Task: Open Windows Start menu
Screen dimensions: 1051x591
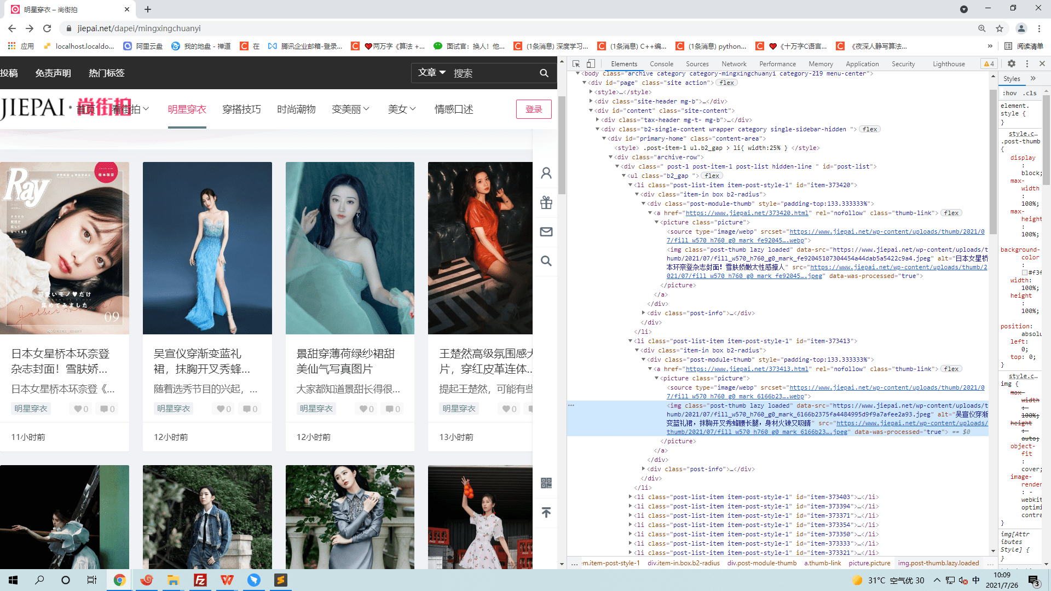Action: pyautogui.click(x=13, y=580)
